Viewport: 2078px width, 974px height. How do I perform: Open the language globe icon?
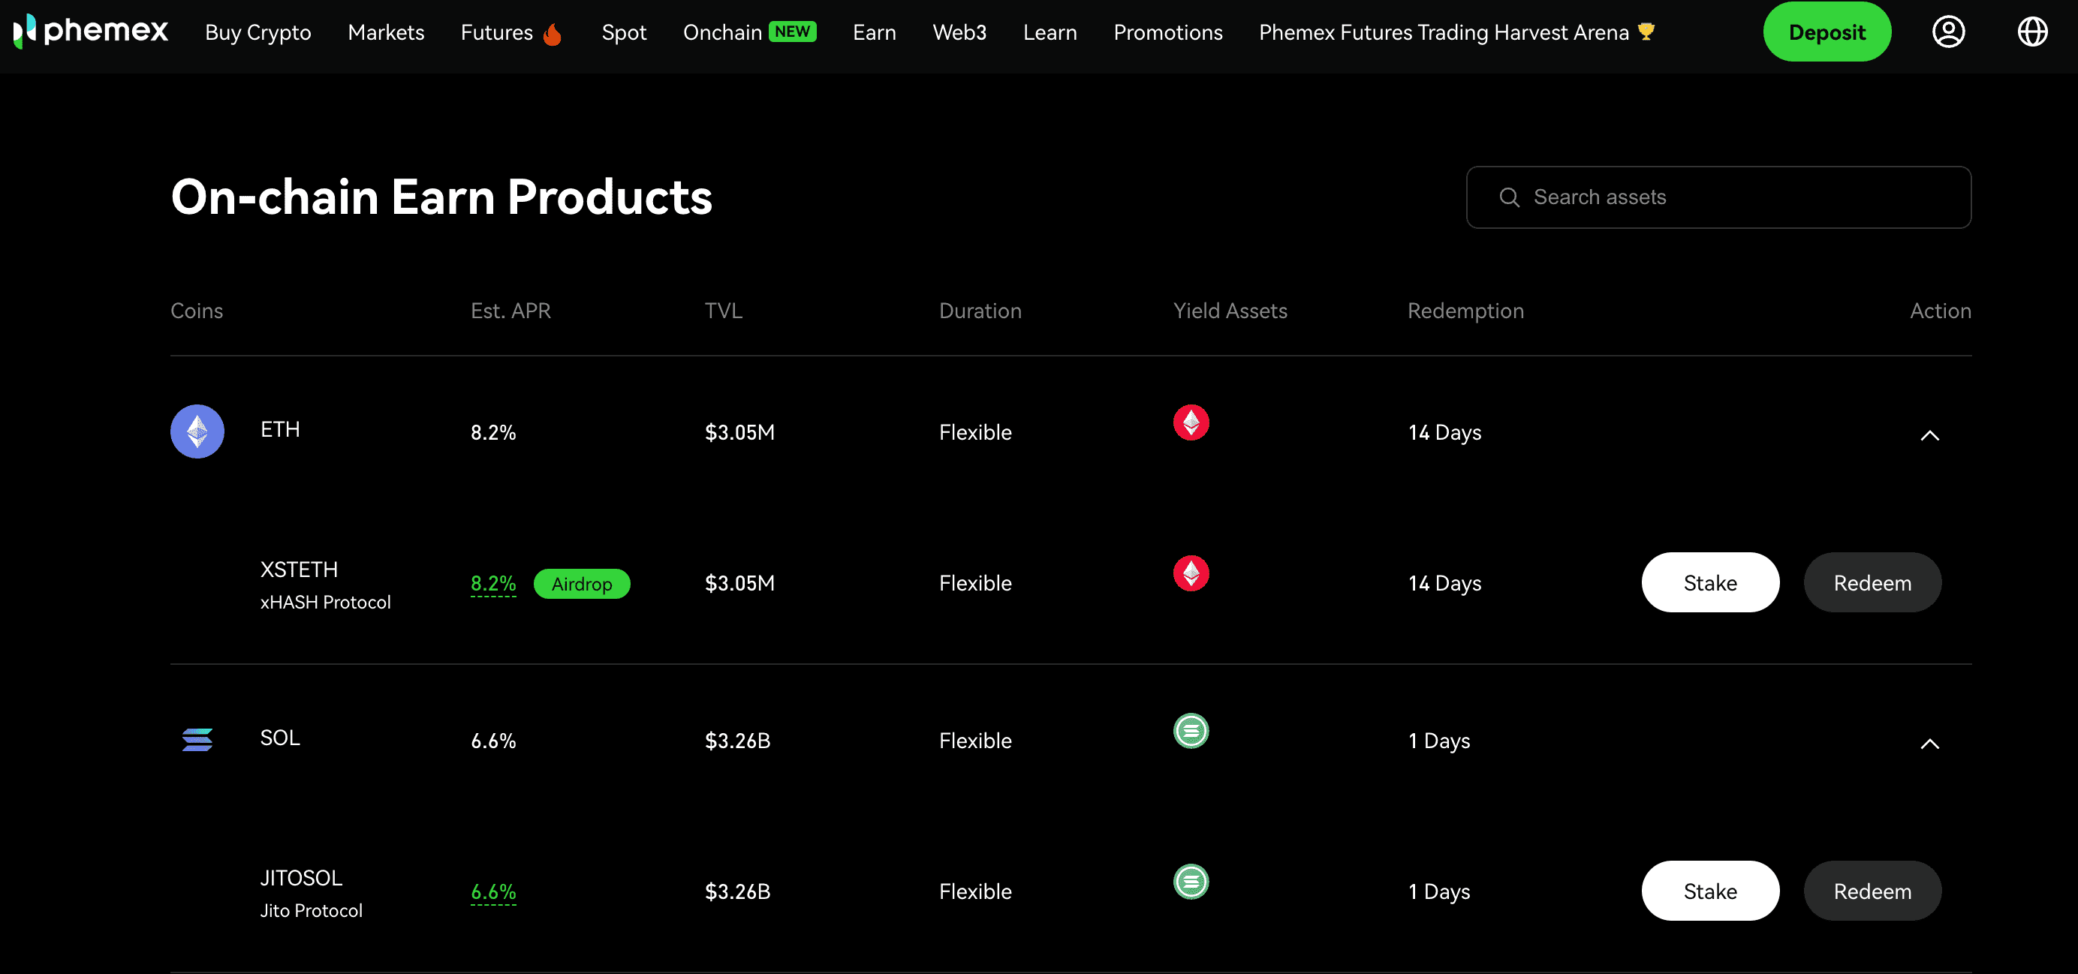tap(2032, 32)
